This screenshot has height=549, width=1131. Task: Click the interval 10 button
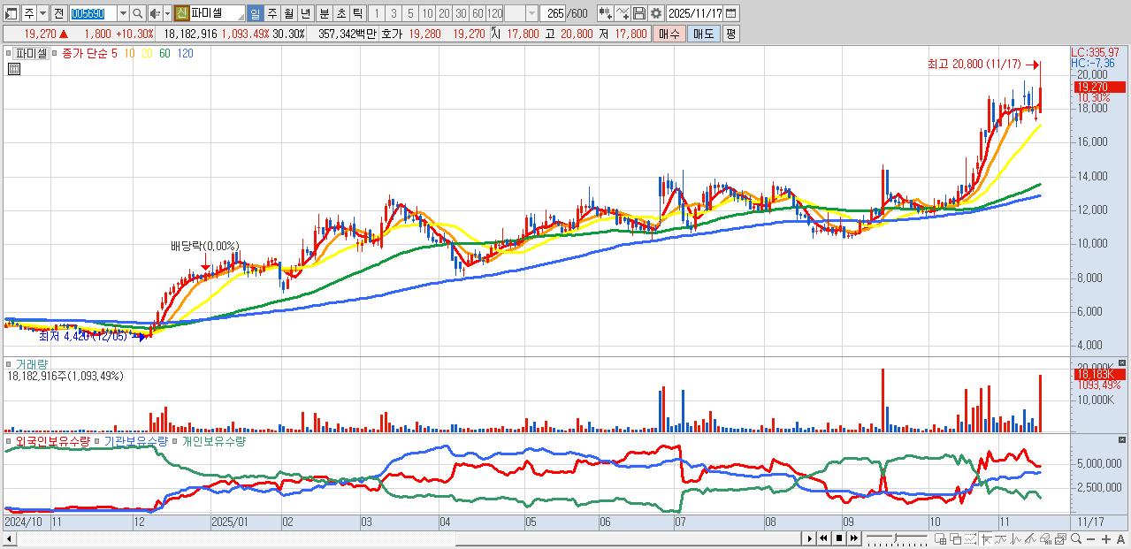[427, 13]
